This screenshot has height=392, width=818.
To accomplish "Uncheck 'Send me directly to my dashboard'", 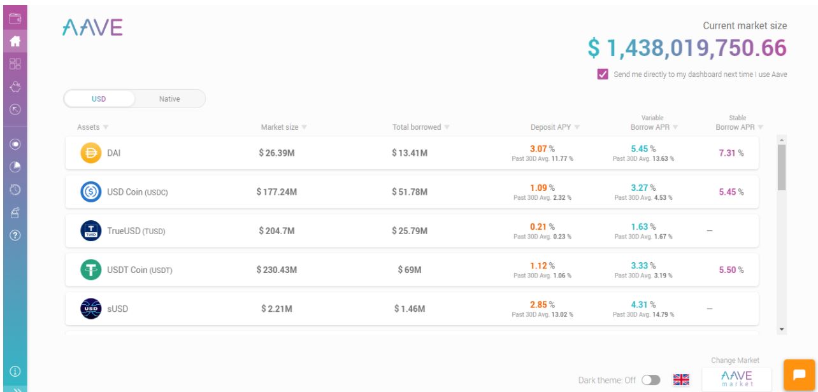I will pos(603,74).
